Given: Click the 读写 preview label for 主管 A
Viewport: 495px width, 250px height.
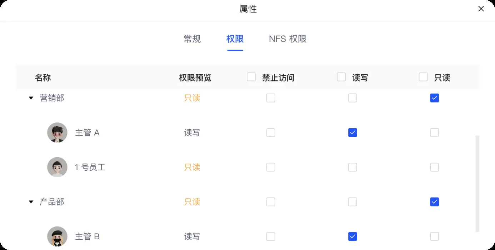Looking at the screenshot, I should (x=192, y=132).
